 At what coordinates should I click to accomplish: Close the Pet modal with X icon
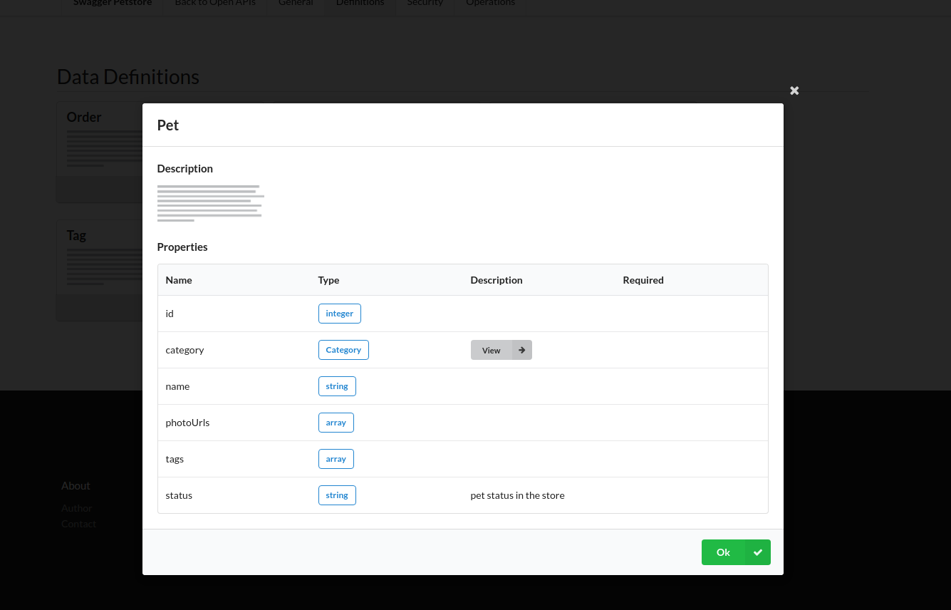pos(794,91)
